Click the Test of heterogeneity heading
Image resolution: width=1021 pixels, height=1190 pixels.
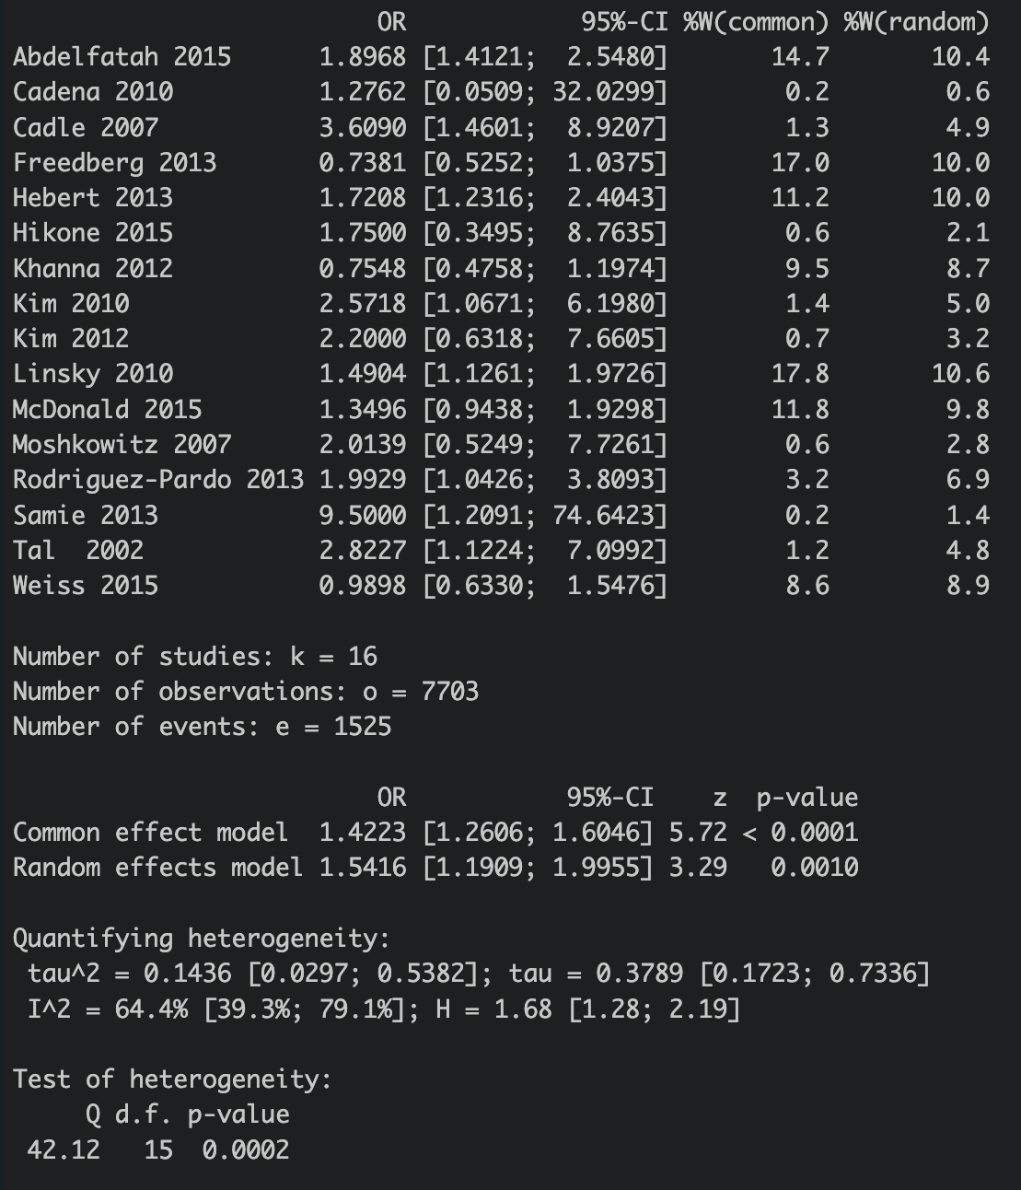pyautogui.click(x=172, y=1079)
